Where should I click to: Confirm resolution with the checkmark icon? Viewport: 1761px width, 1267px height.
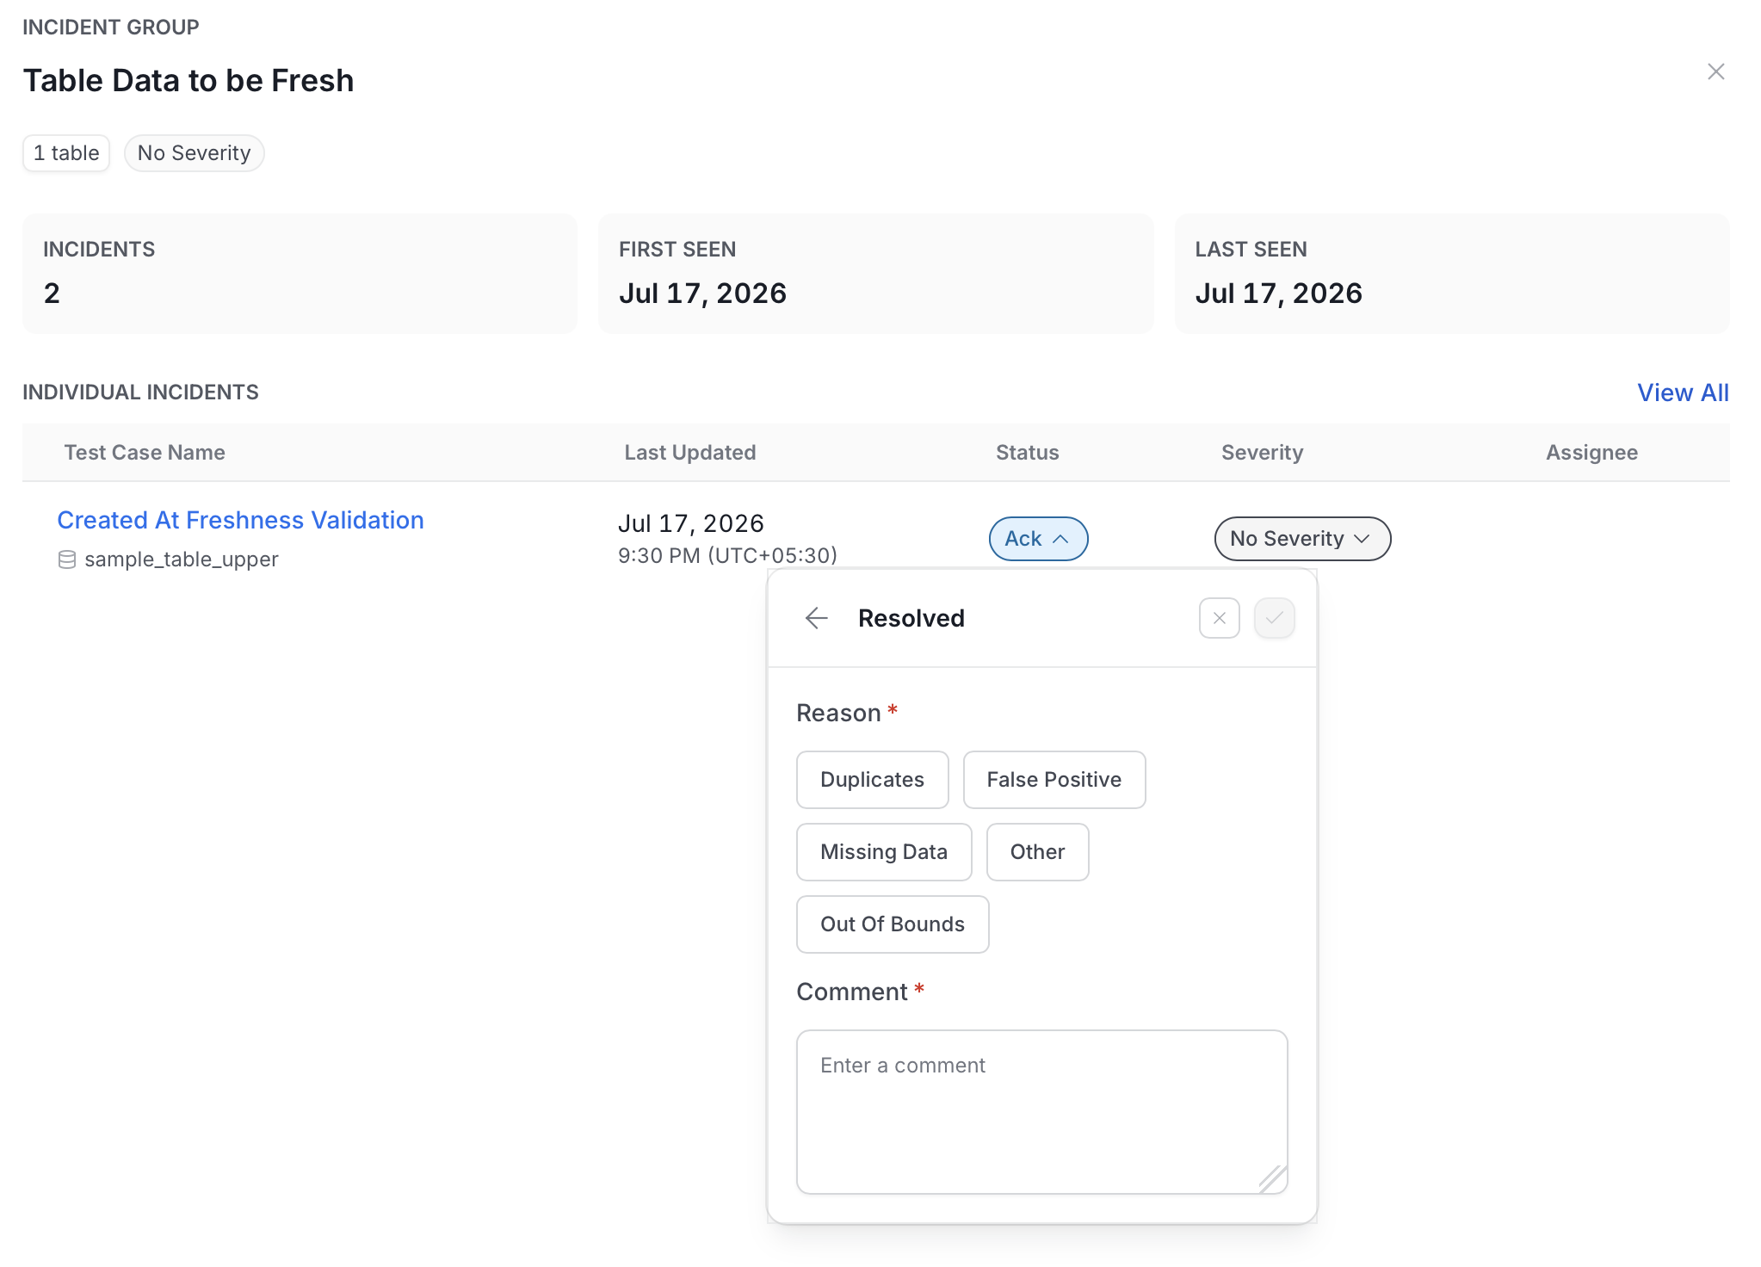point(1274,618)
